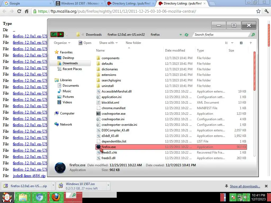This screenshot has width=271, height=203.
Task: Open Videos library
Action: click(65, 102)
